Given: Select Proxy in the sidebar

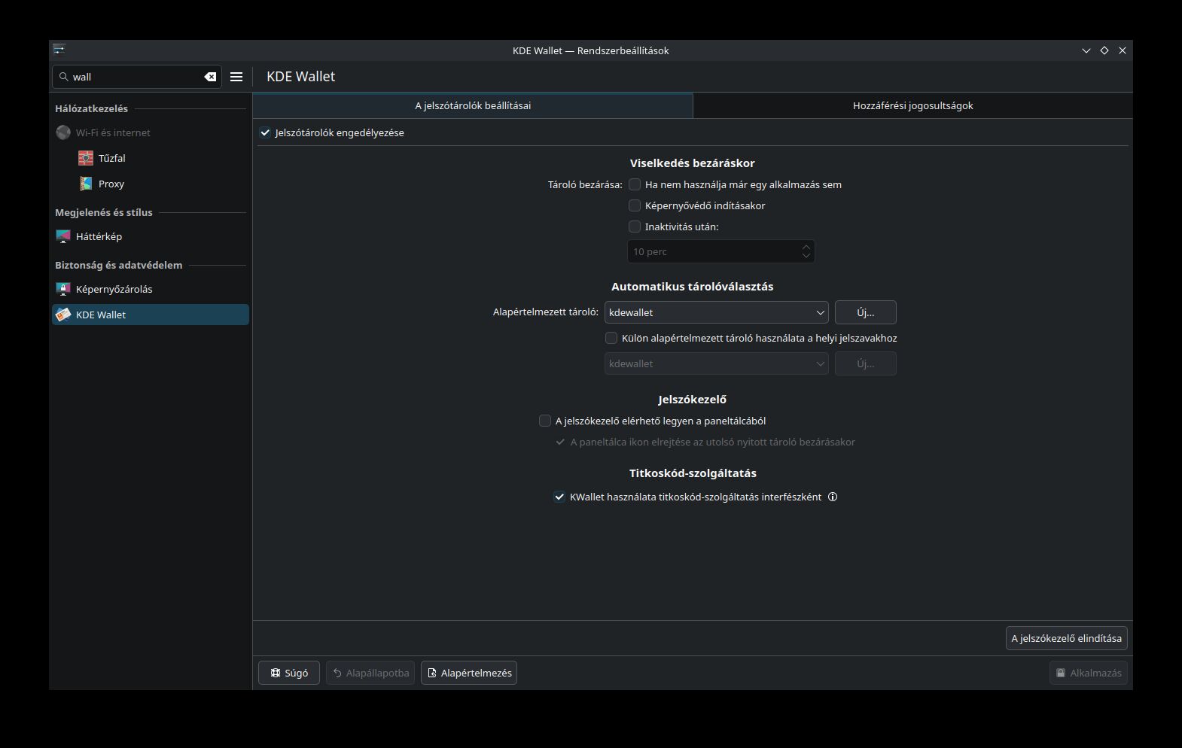Looking at the screenshot, I should click(151, 184).
